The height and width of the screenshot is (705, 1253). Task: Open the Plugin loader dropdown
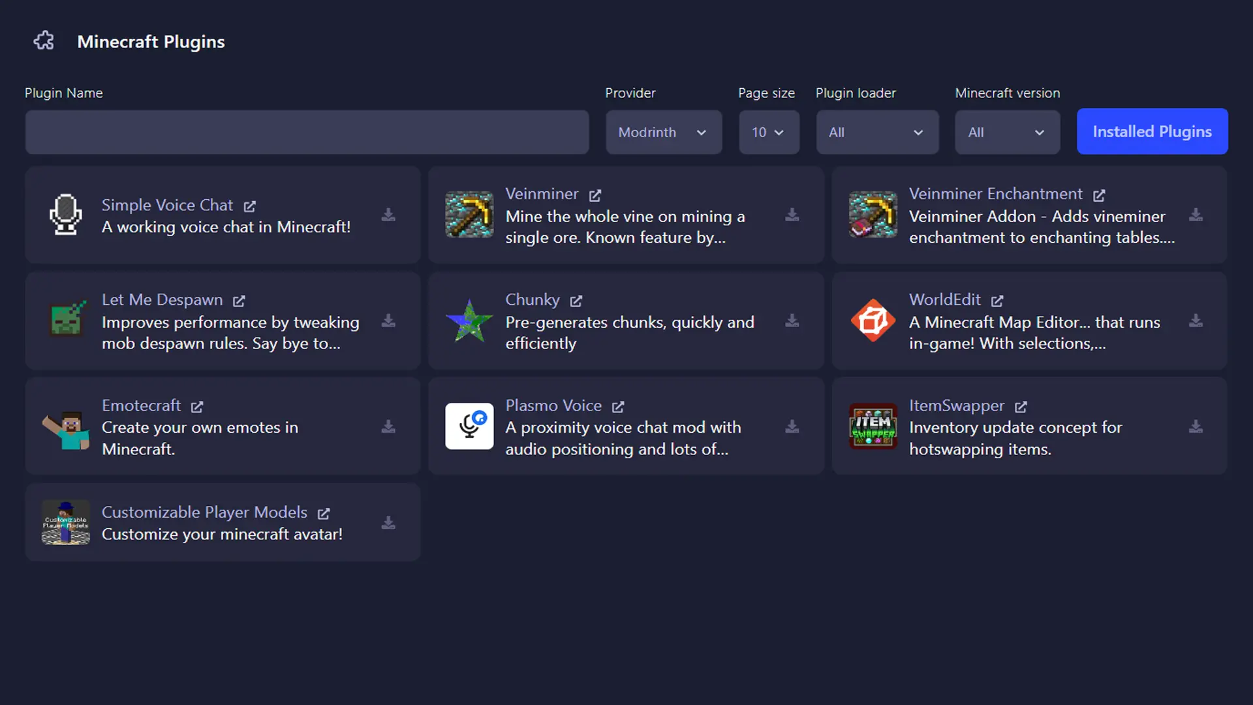tap(877, 132)
